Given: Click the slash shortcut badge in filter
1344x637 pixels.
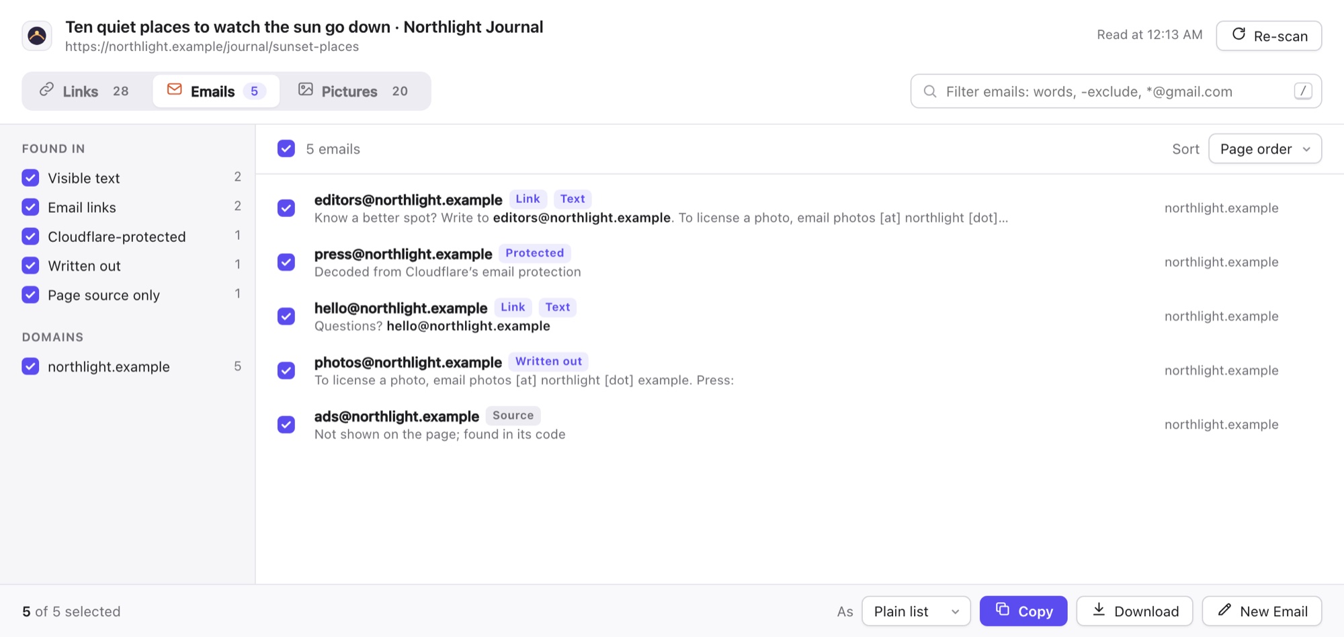Looking at the screenshot, I should 1303,91.
